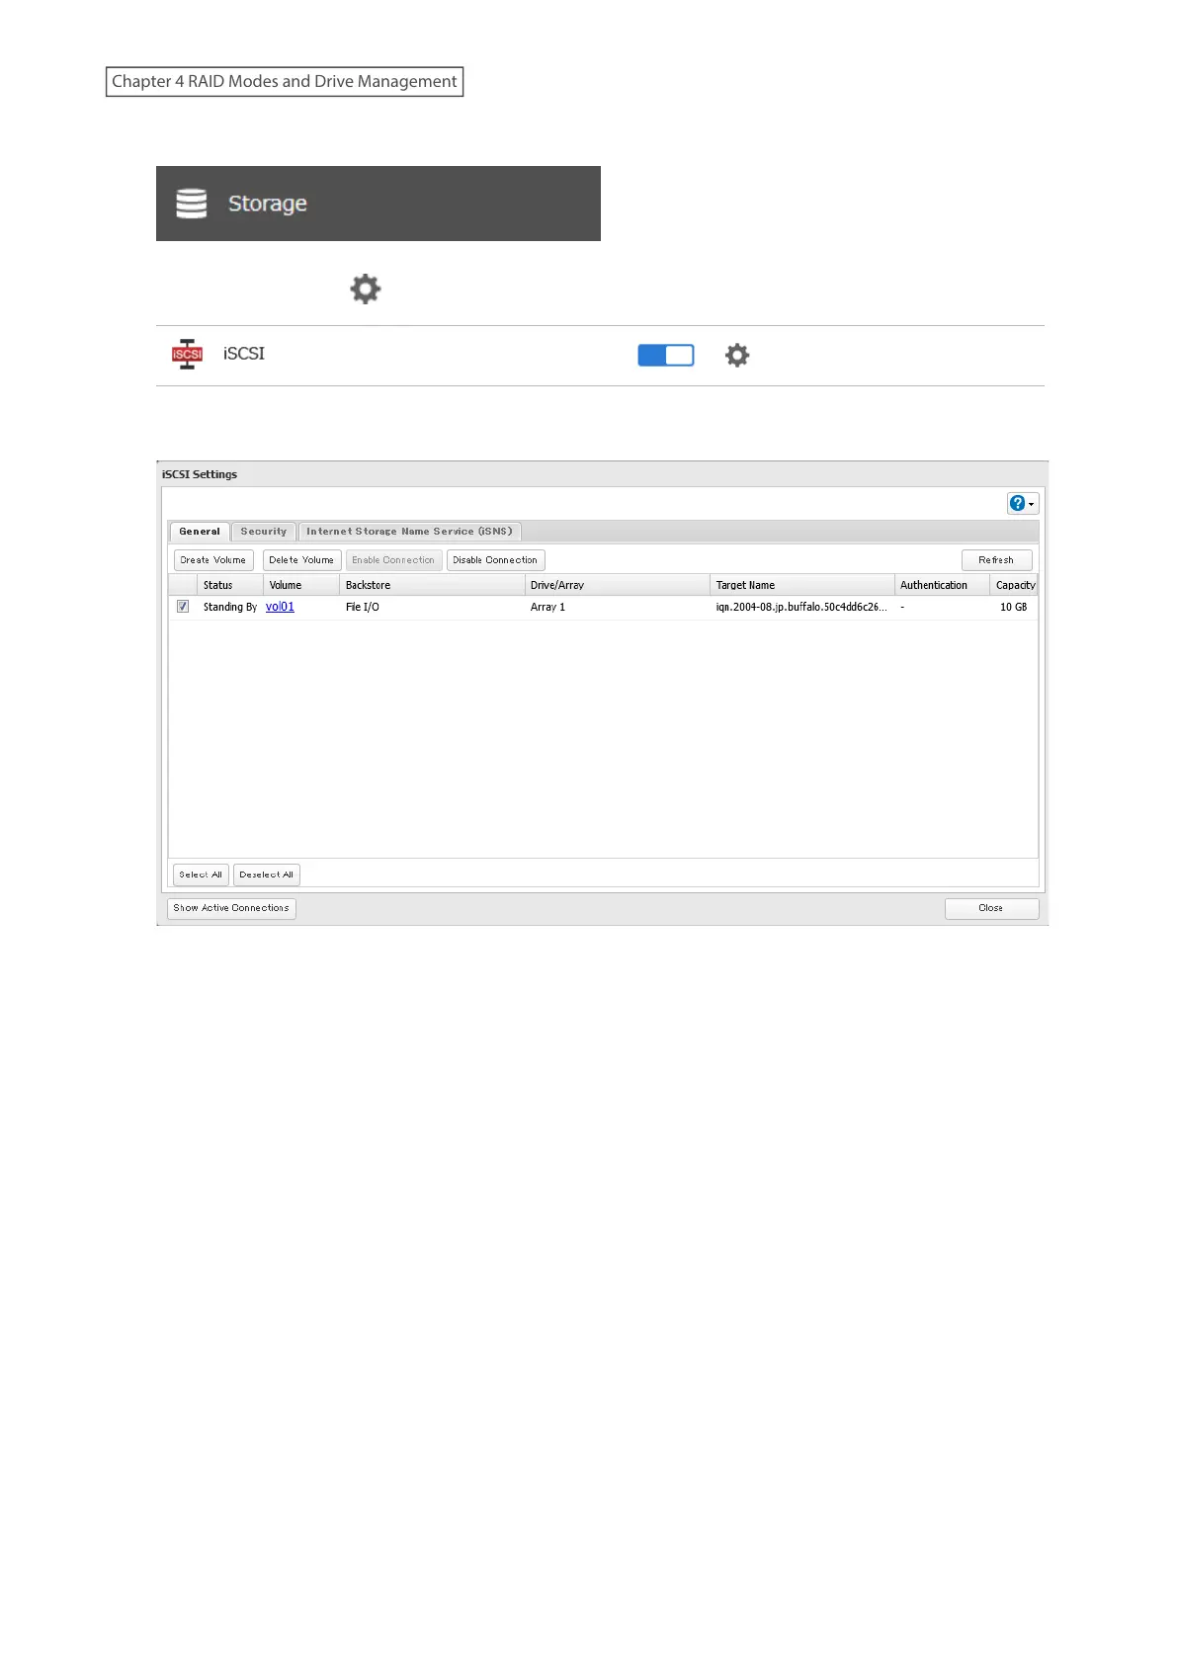Click the 'Standing By' status cell
The height and width of the screenshot is (1664, 1177).
[x=230, y=607]
